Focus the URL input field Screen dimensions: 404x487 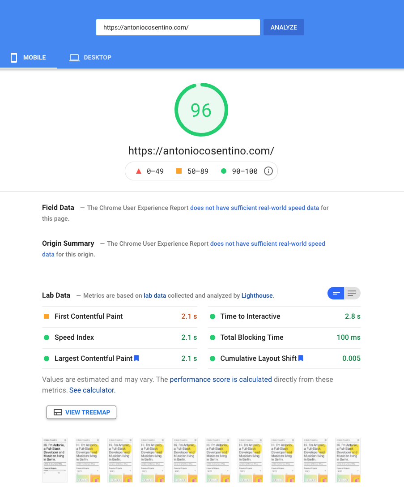178,27
